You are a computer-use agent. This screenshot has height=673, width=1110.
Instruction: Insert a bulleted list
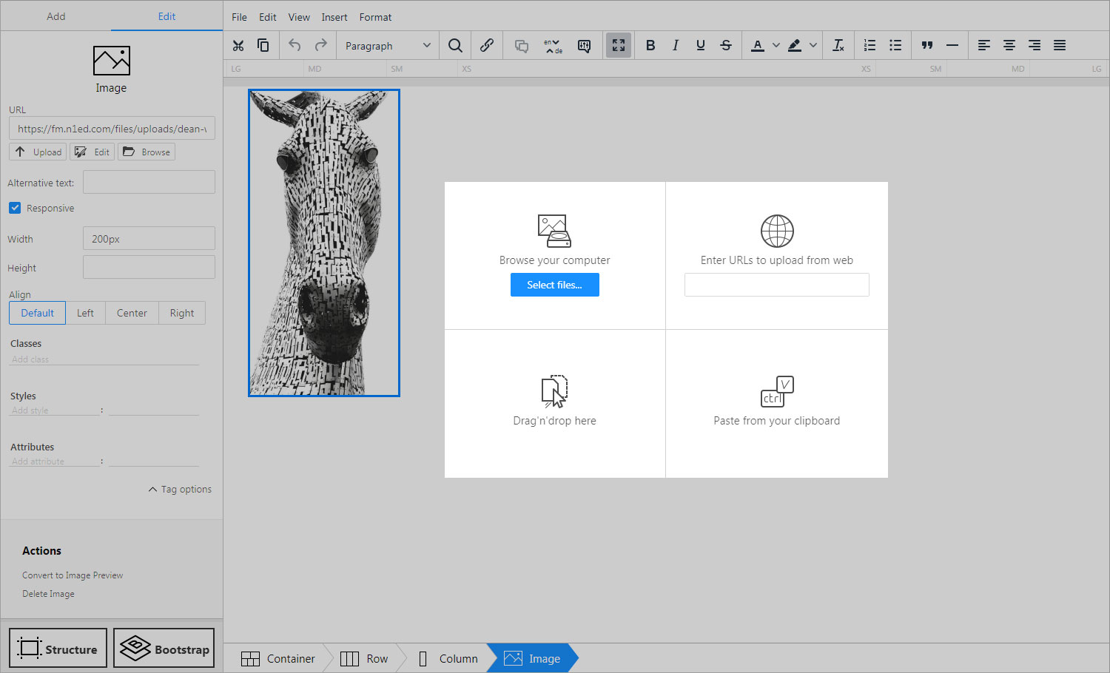(x=895, y=46)
